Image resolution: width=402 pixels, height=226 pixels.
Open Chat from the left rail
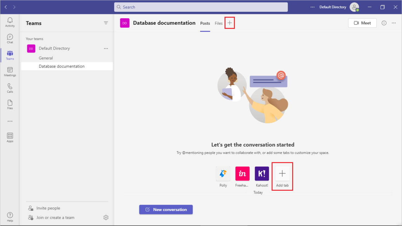10,39
